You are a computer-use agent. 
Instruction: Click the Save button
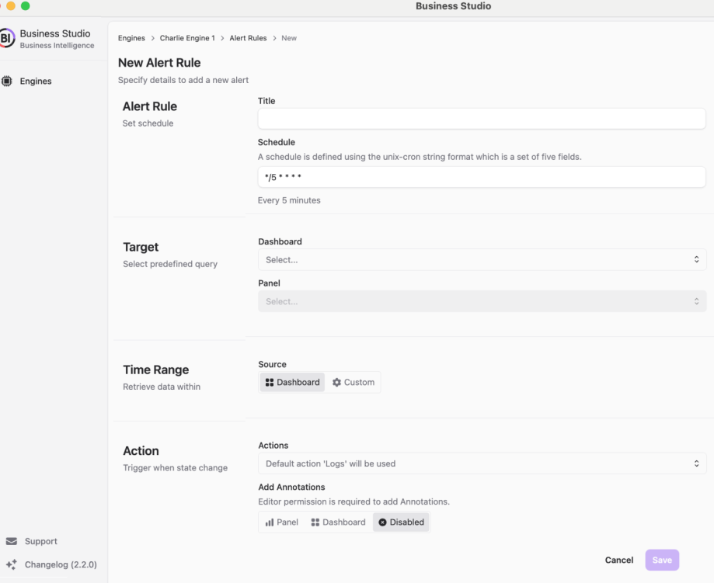(x=662, y=560)
